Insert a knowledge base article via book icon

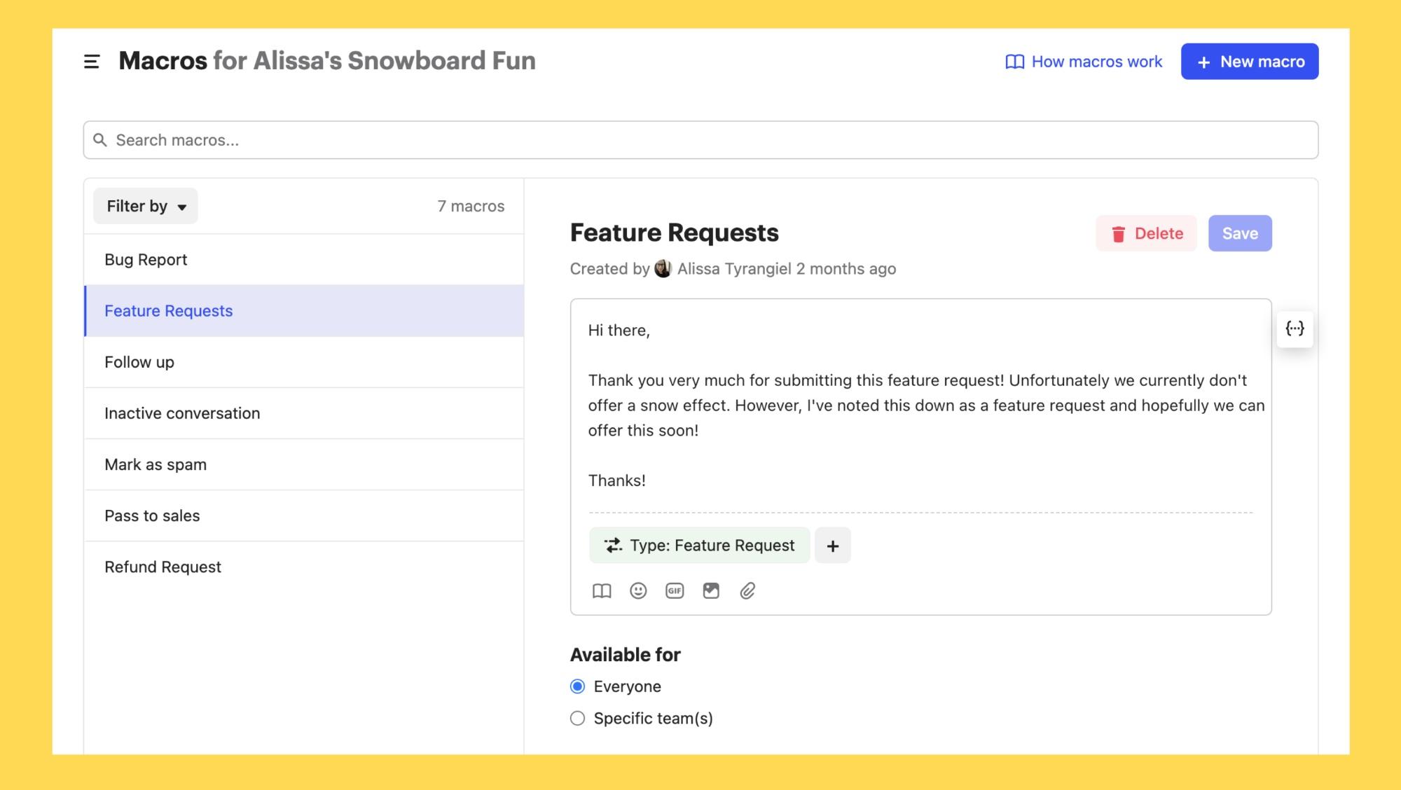click(602, 591)
